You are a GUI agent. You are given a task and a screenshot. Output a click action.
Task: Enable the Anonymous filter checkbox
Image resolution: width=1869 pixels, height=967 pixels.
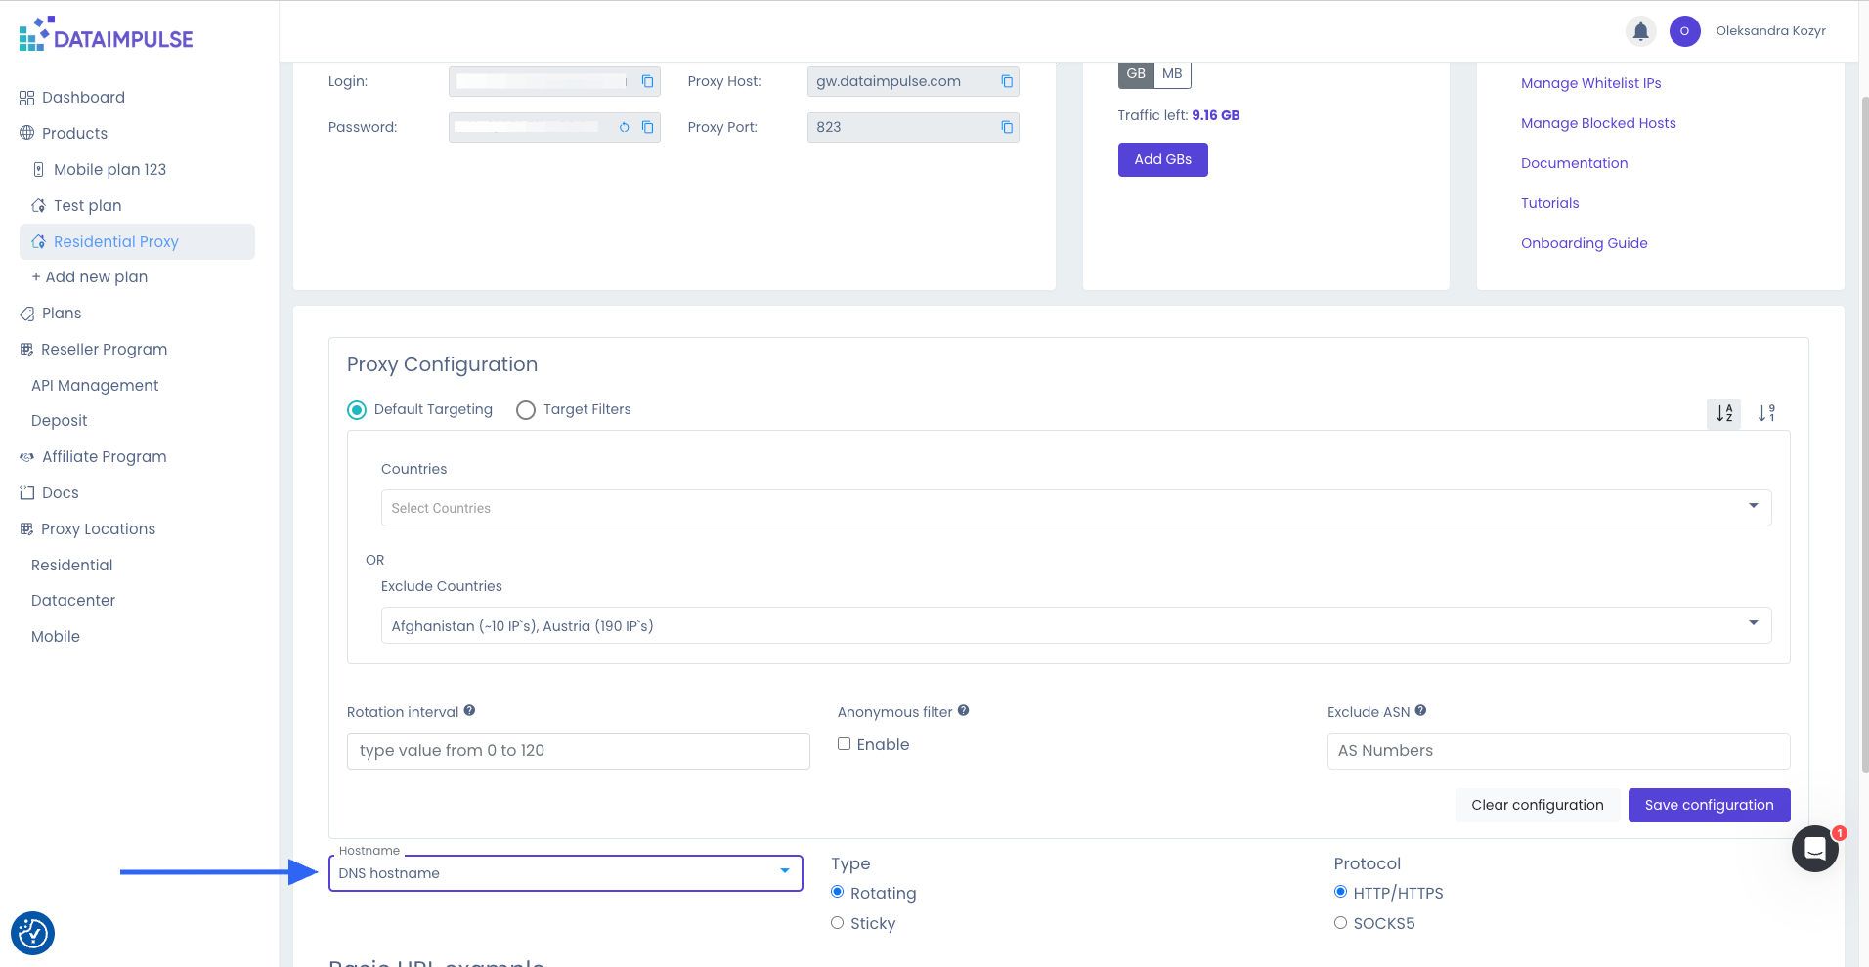coord(844,744)
